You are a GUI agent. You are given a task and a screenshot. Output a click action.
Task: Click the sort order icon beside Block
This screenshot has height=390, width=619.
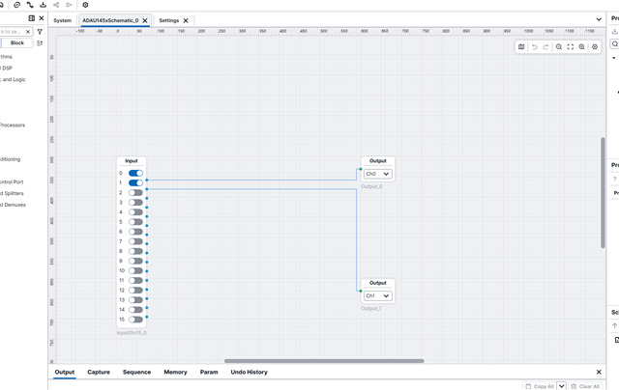click(x=40, y=42)
